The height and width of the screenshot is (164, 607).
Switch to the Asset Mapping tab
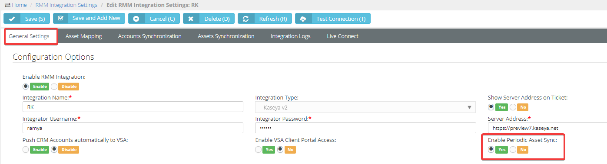(x=84, y=36)
